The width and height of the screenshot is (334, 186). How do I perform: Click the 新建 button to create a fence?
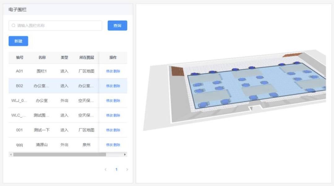[x=18, y=41]
